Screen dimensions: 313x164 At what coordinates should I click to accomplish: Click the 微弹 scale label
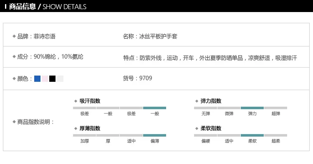click(229, 114)
